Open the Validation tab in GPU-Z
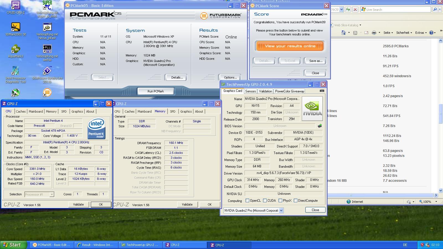Viewport: 443px width, 249px height. pyautogui.click(x=266, y=91)
